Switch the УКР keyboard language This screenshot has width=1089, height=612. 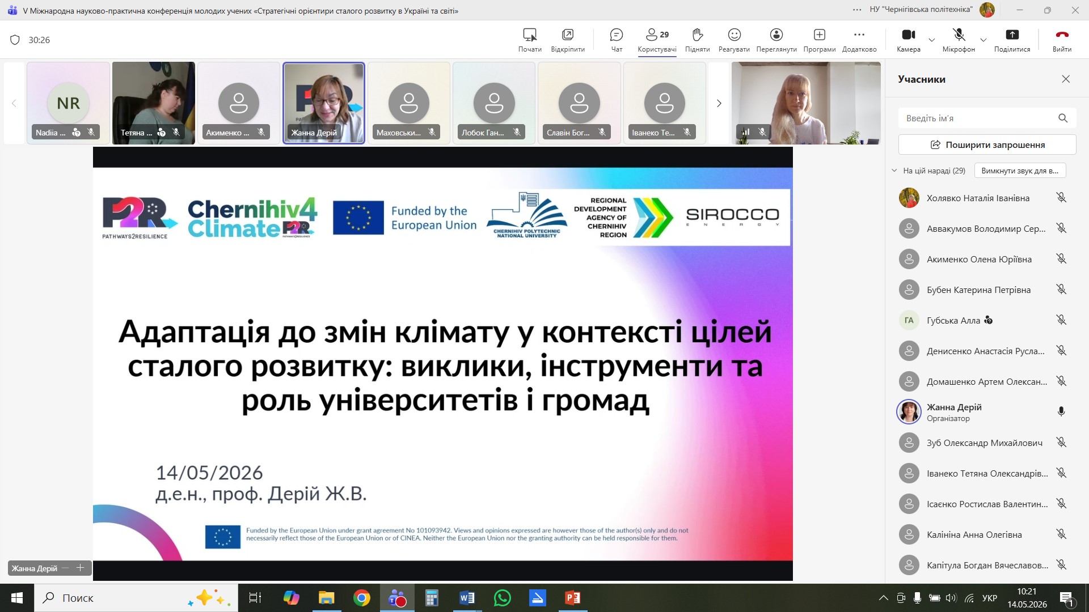pos(990,598)
